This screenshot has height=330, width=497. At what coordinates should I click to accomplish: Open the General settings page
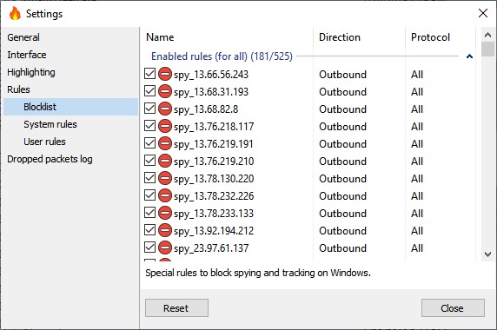(x=23, y=37)
